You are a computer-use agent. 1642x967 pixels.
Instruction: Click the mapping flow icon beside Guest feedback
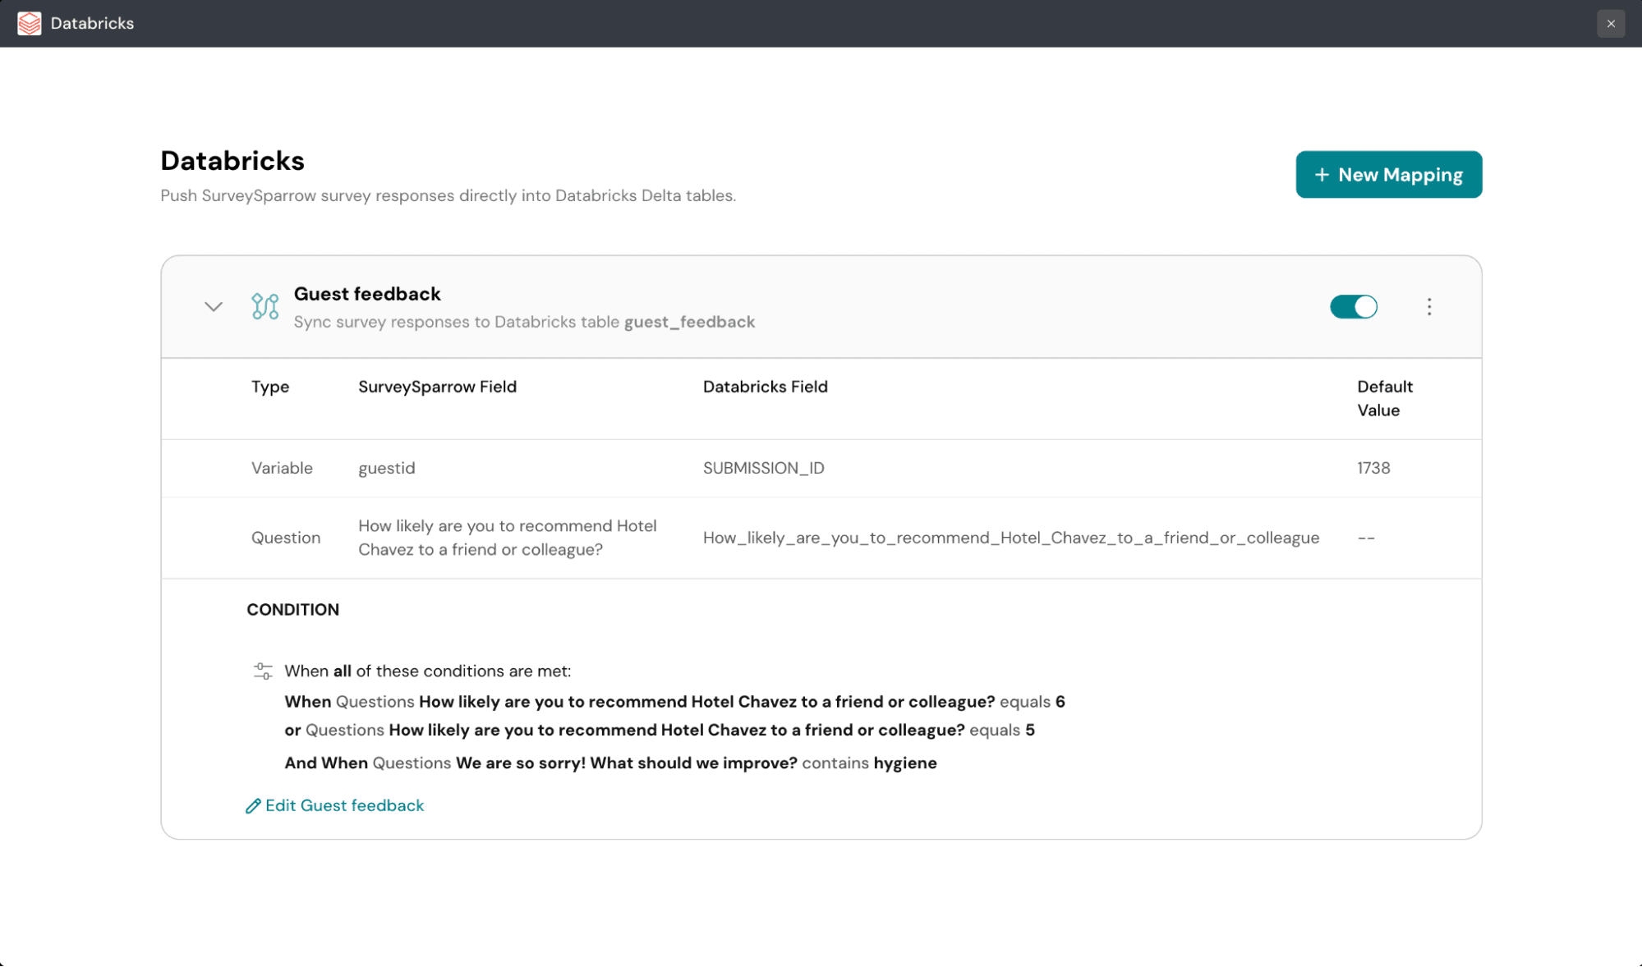264,306
